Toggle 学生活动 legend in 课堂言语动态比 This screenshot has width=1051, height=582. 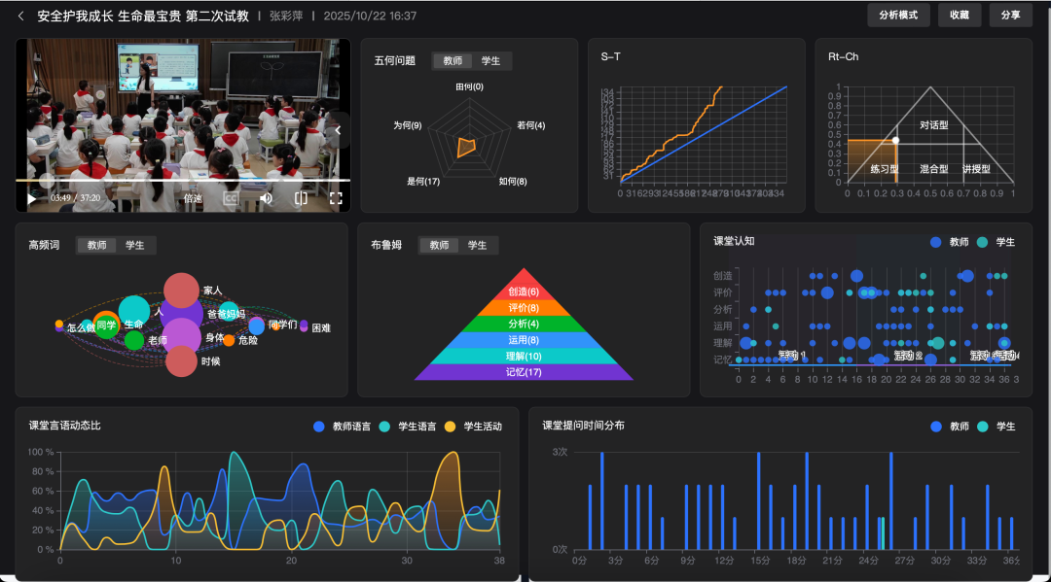(474, 427)
